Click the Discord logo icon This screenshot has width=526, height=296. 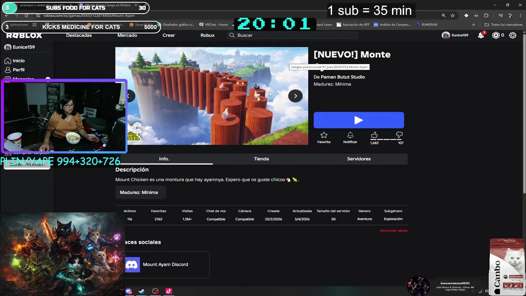(x=132, y=265)
